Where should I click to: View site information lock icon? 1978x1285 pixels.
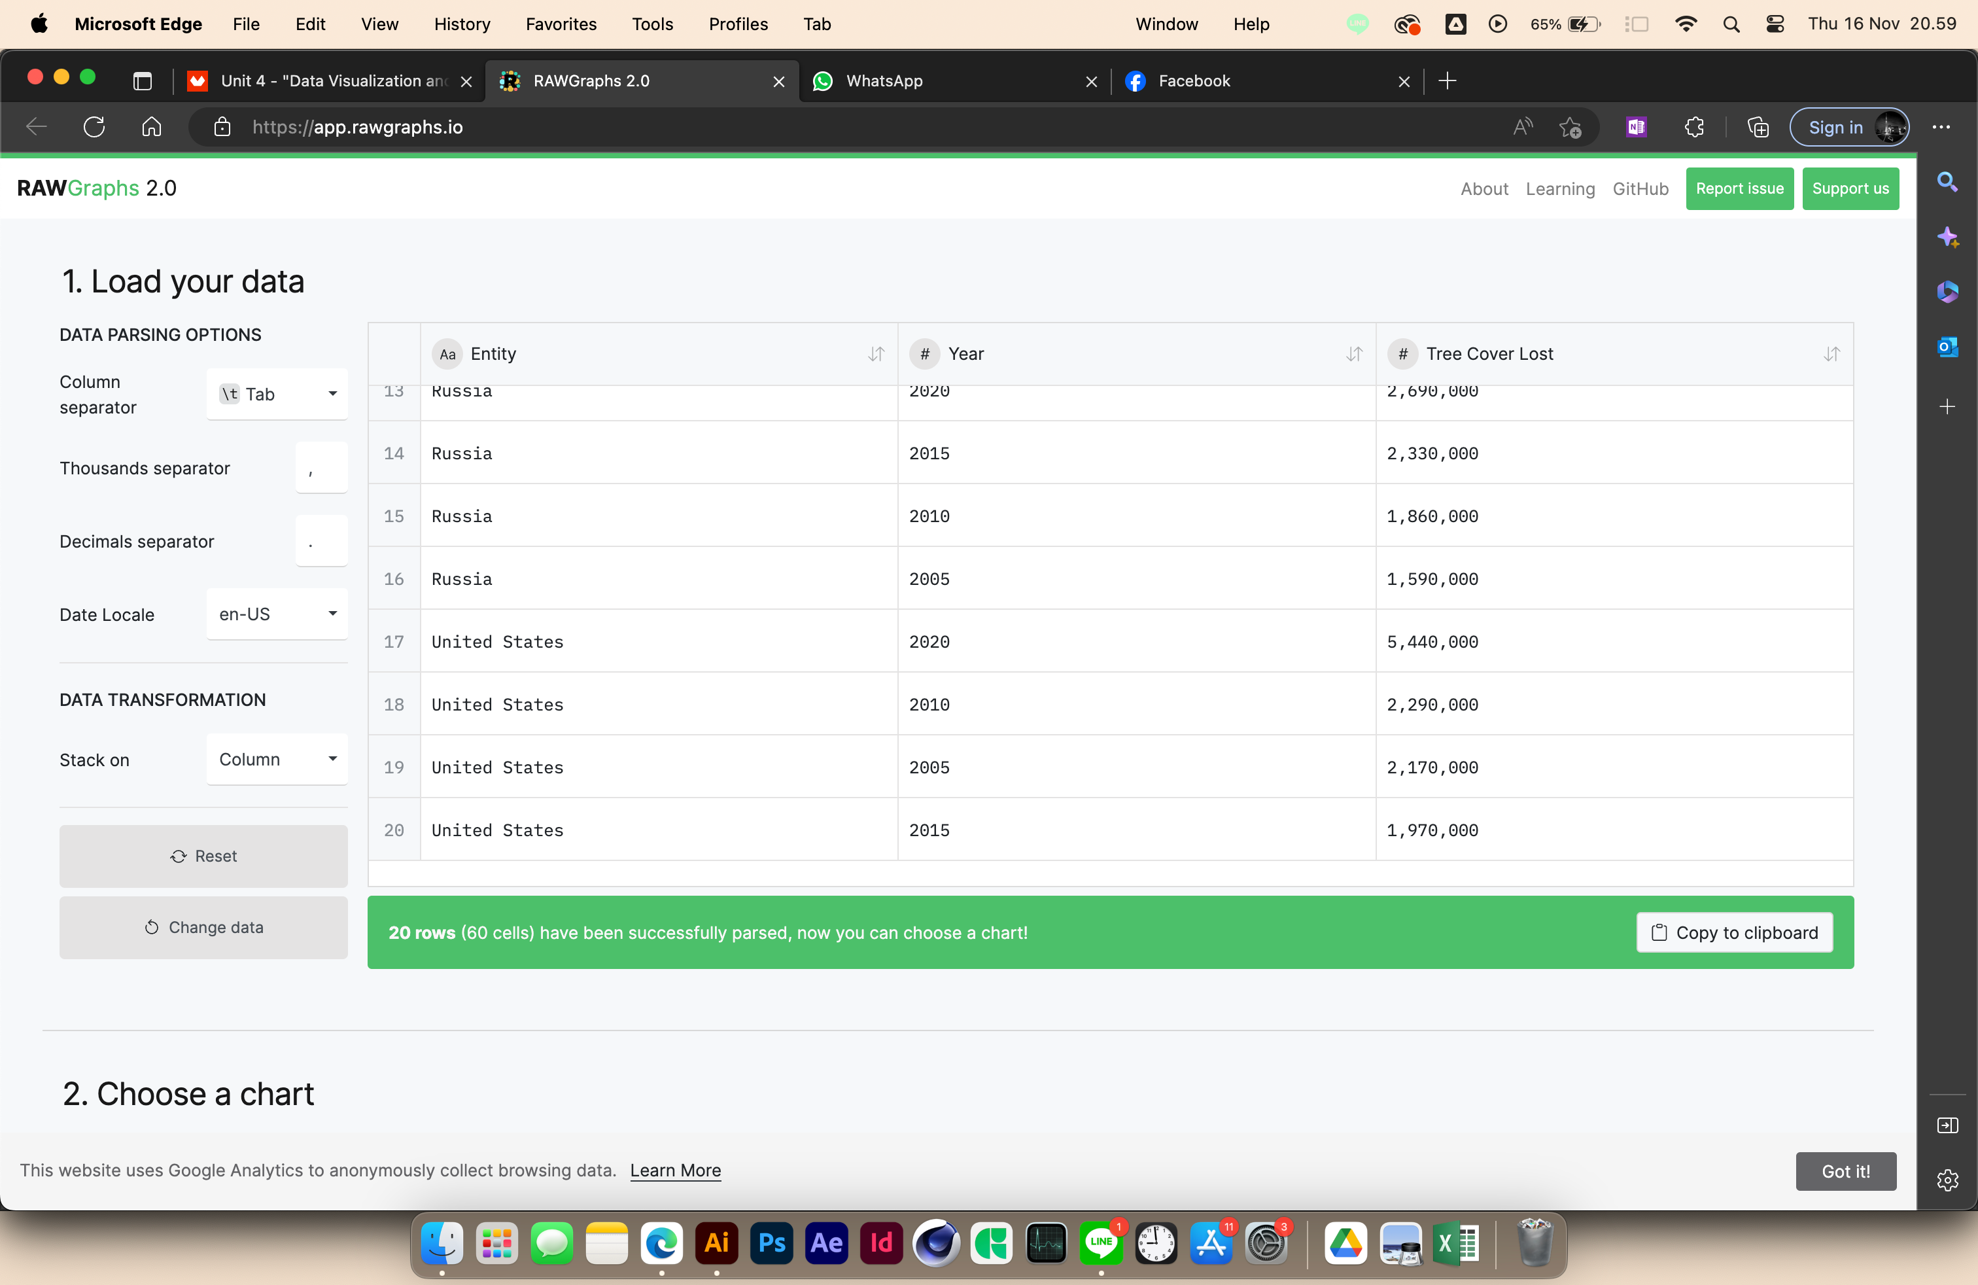[222, 127]
